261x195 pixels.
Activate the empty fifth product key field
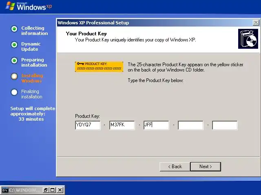(225, 125)
